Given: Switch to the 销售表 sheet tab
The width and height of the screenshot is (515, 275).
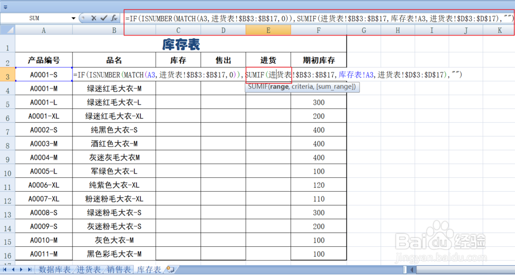Looking at the screenshot, I should coord(119,270).
